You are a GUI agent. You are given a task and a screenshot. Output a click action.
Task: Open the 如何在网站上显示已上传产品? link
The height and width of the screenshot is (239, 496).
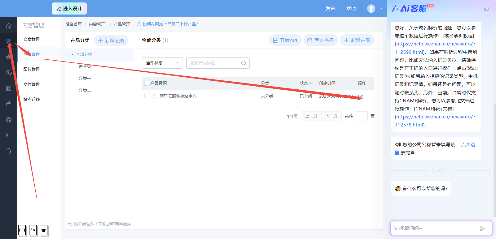pos(170,24)
